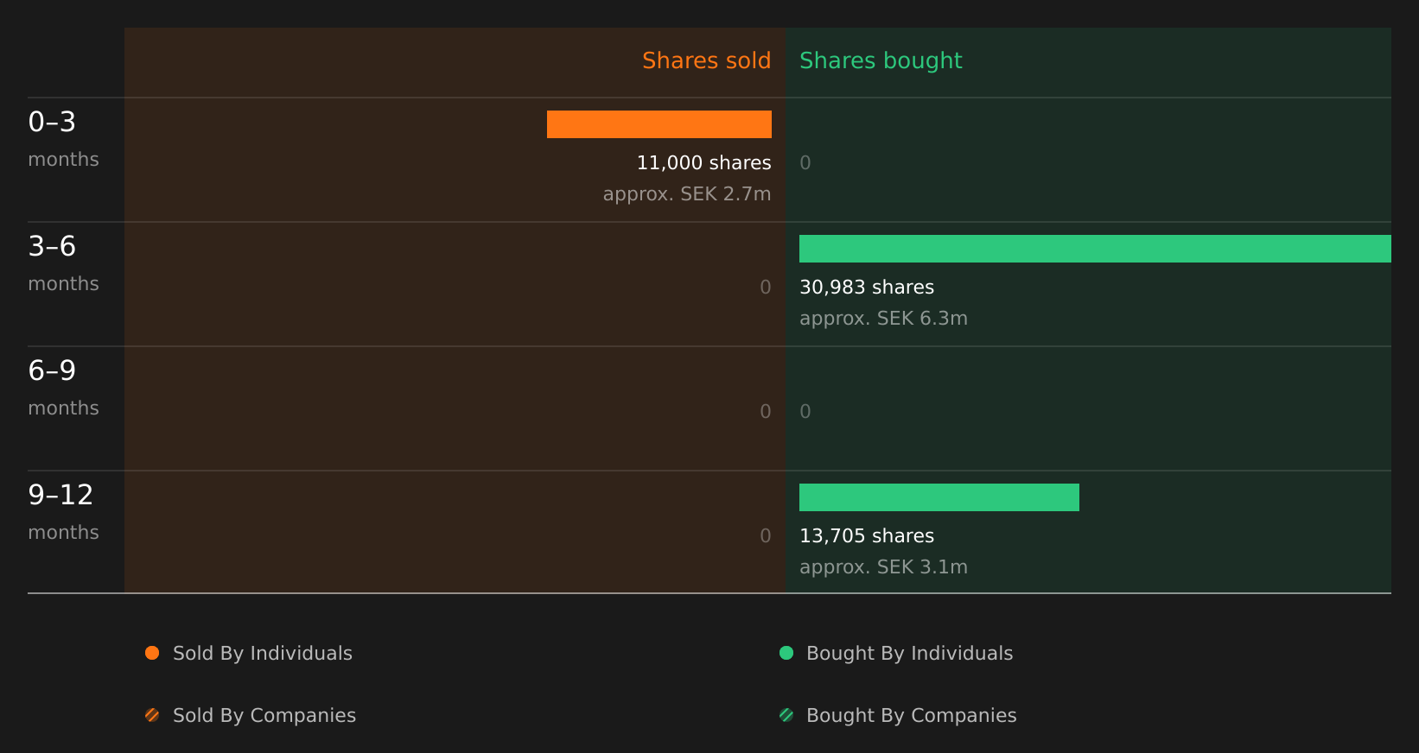Click the Shares sold column header
This screenshot has width=1419, height=753.
706,60
